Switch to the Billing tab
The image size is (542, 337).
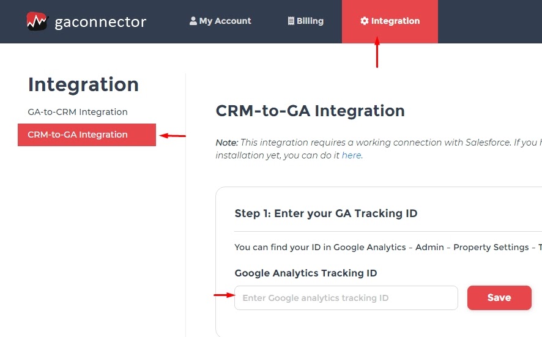pyautogui.click(x=306, y=21)
